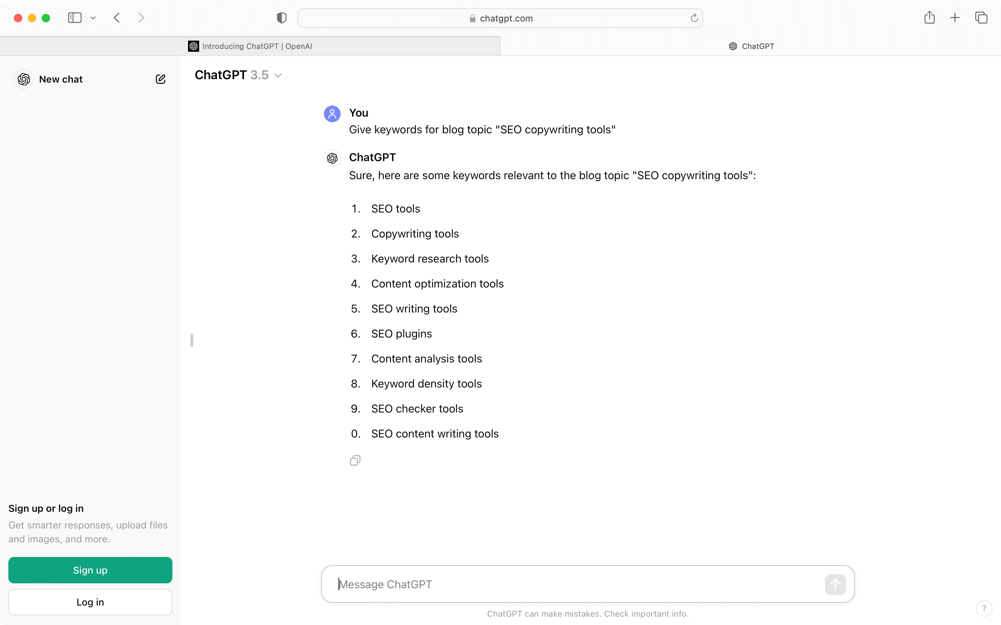
Task: Click the green Sign up button
Action: pyautogui.click(x=90, y=570)
